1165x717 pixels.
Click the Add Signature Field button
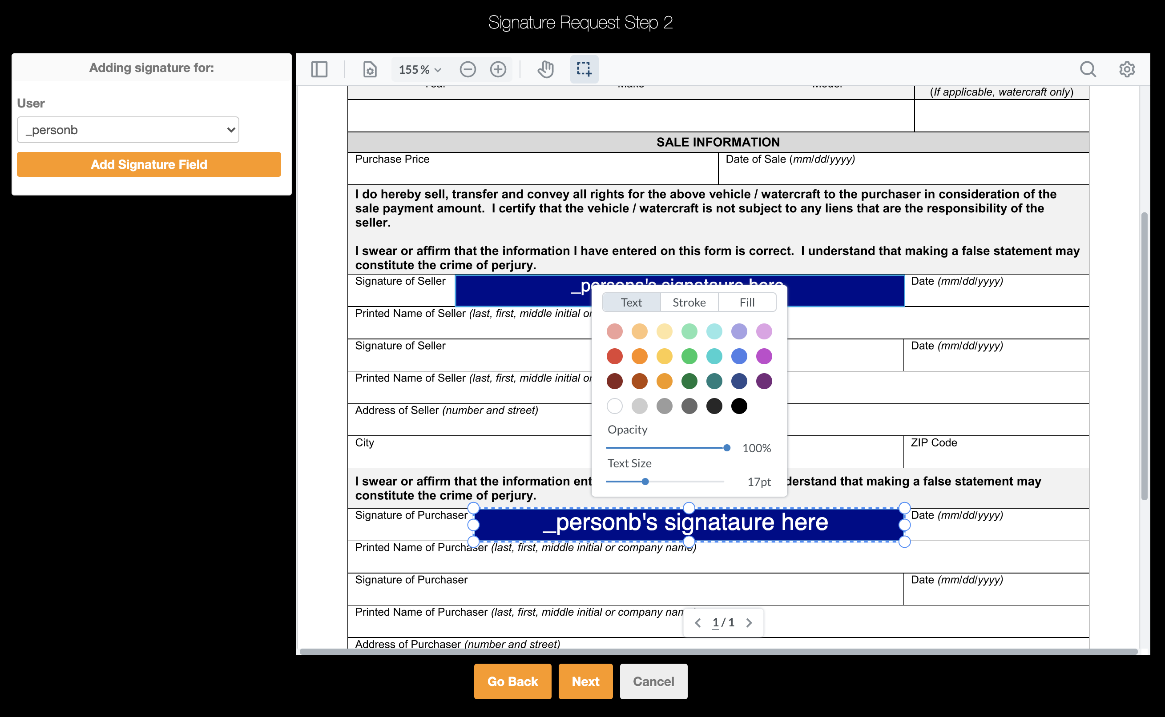149,164
